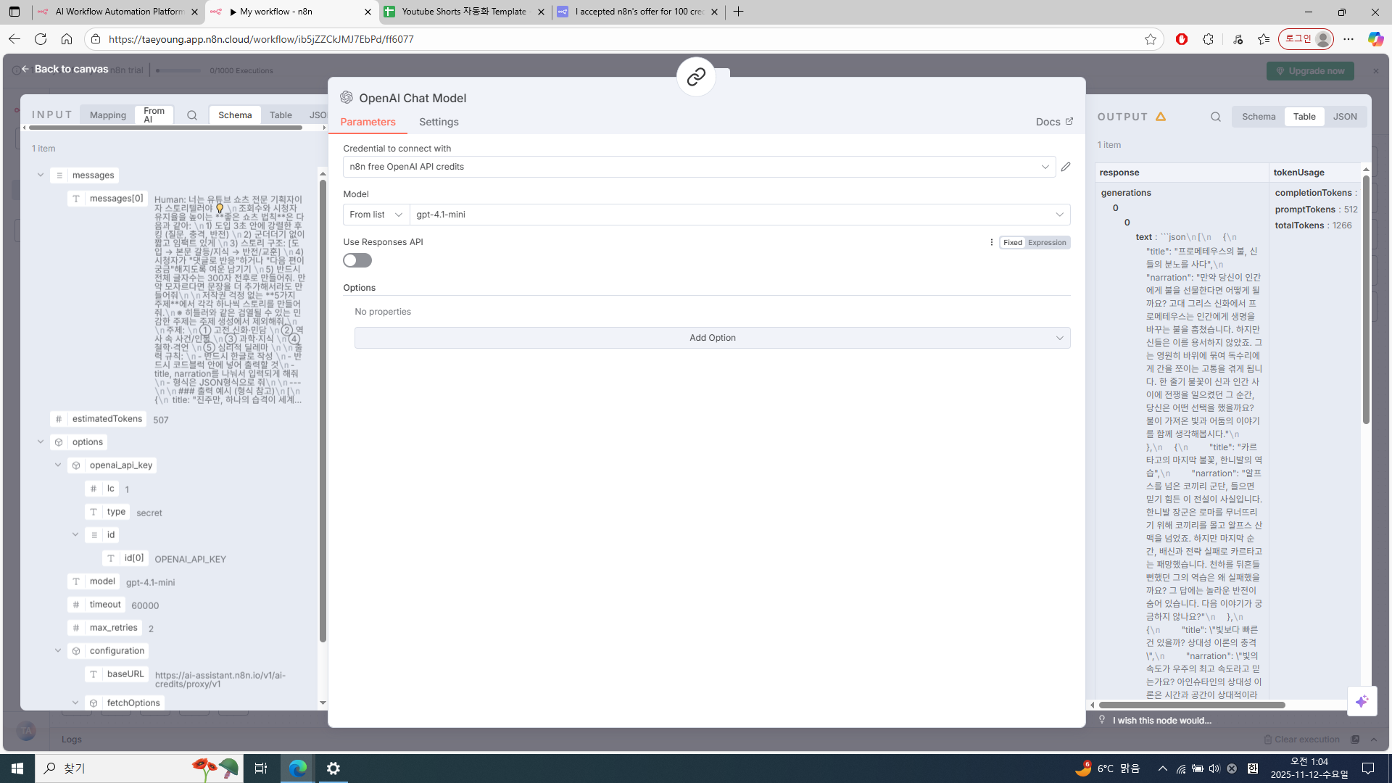Search the input panel with the magnifier
Viewport: 1392px width, 783px height.
191,115
